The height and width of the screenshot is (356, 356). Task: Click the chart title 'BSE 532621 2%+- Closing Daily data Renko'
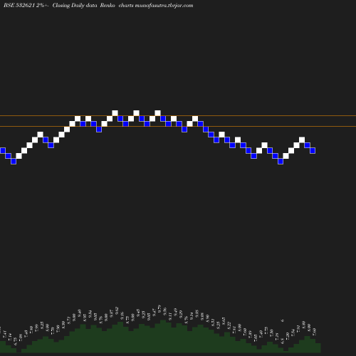point(59,5)
